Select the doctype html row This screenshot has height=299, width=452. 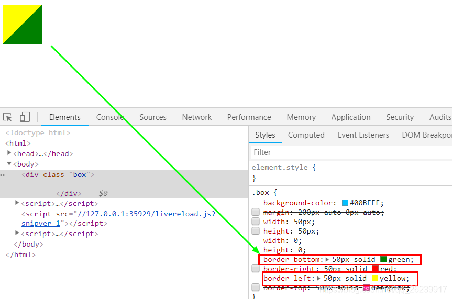point(38,132)
